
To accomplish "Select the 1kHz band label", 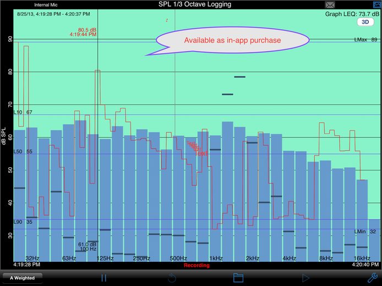I will point(216,258).
